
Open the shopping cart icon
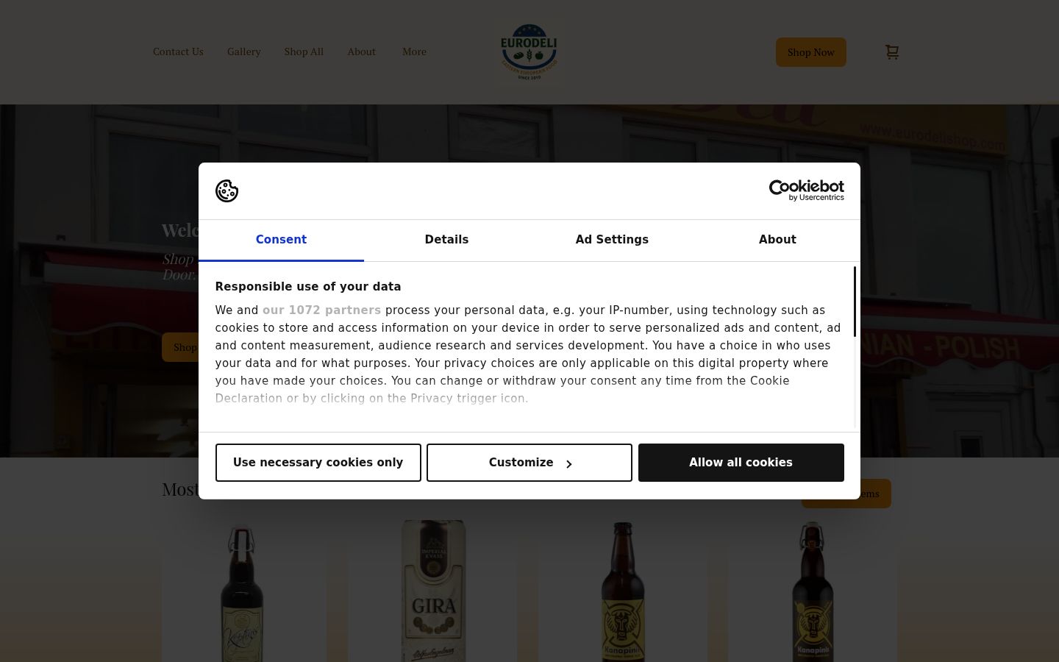tap(892, 52)
